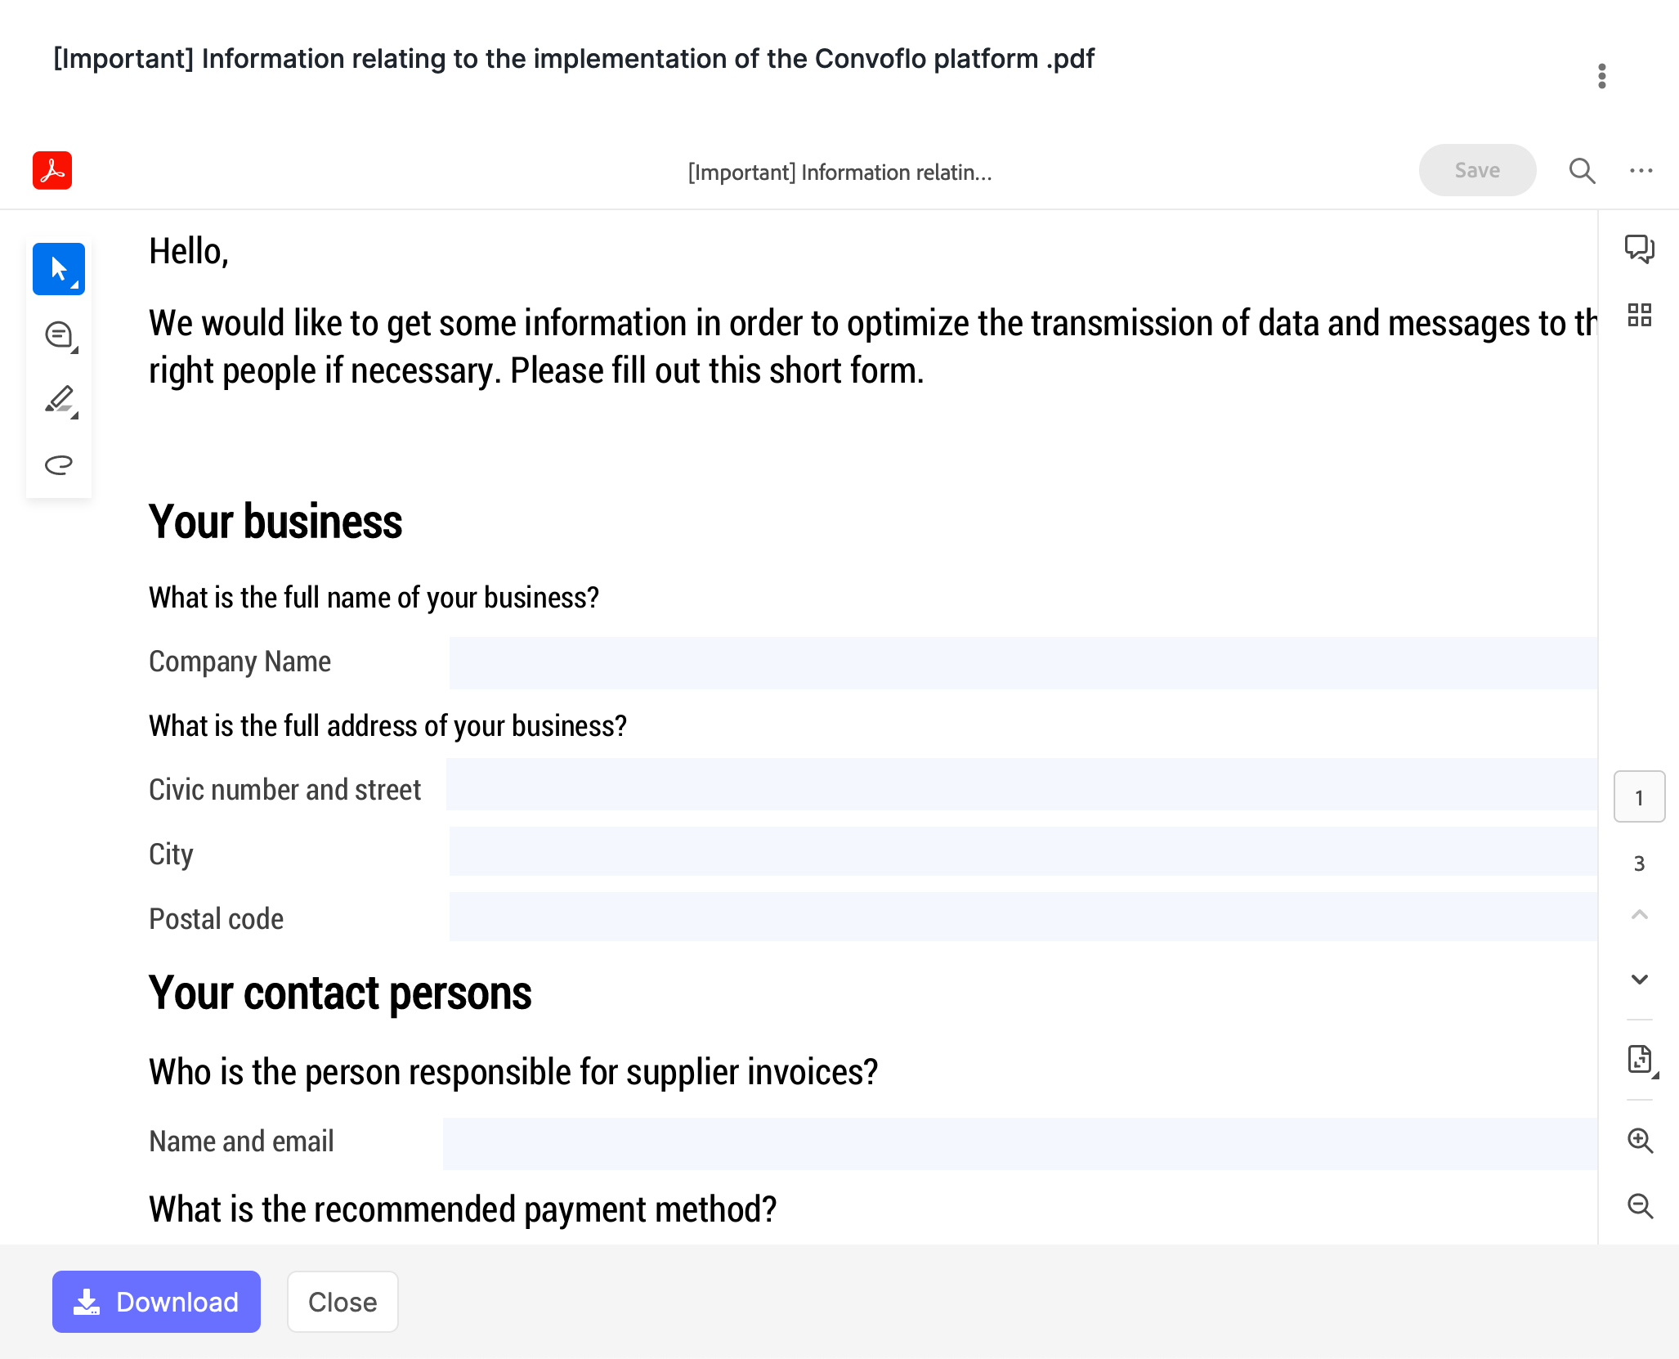Open page thumbnails grid view
The height and width of the screenshot is (1359, 1679).
pyautogui.click(x=1639, y=315)
